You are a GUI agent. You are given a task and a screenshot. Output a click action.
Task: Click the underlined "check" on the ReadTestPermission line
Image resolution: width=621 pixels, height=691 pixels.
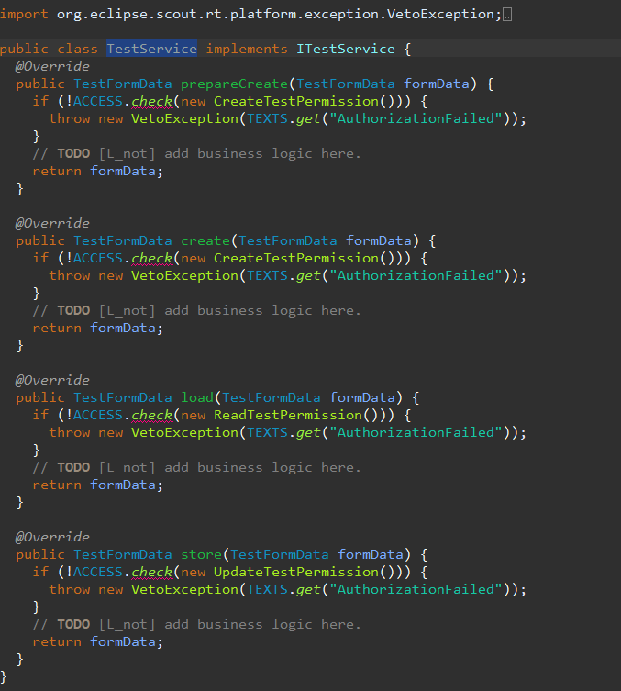(152, 415)
